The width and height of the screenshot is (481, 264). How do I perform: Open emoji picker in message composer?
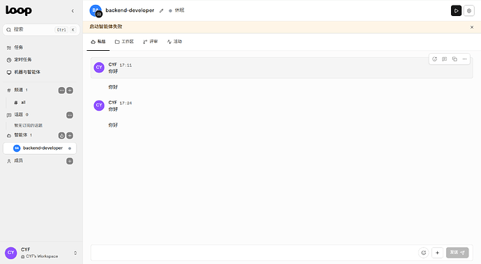(424, 253)
